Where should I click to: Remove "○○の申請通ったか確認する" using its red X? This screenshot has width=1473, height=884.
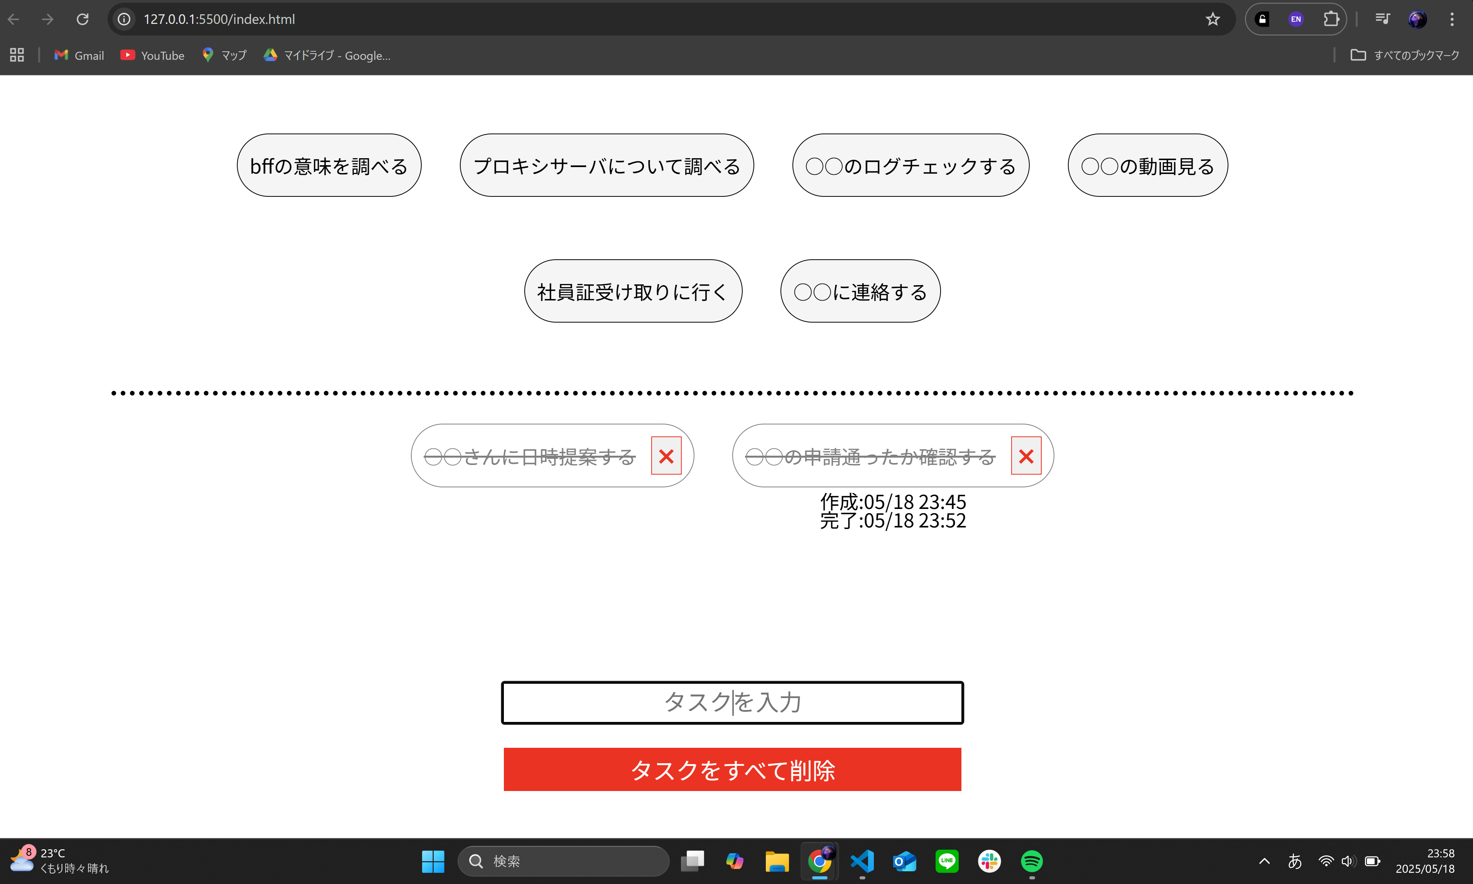tap(1026, 455)
